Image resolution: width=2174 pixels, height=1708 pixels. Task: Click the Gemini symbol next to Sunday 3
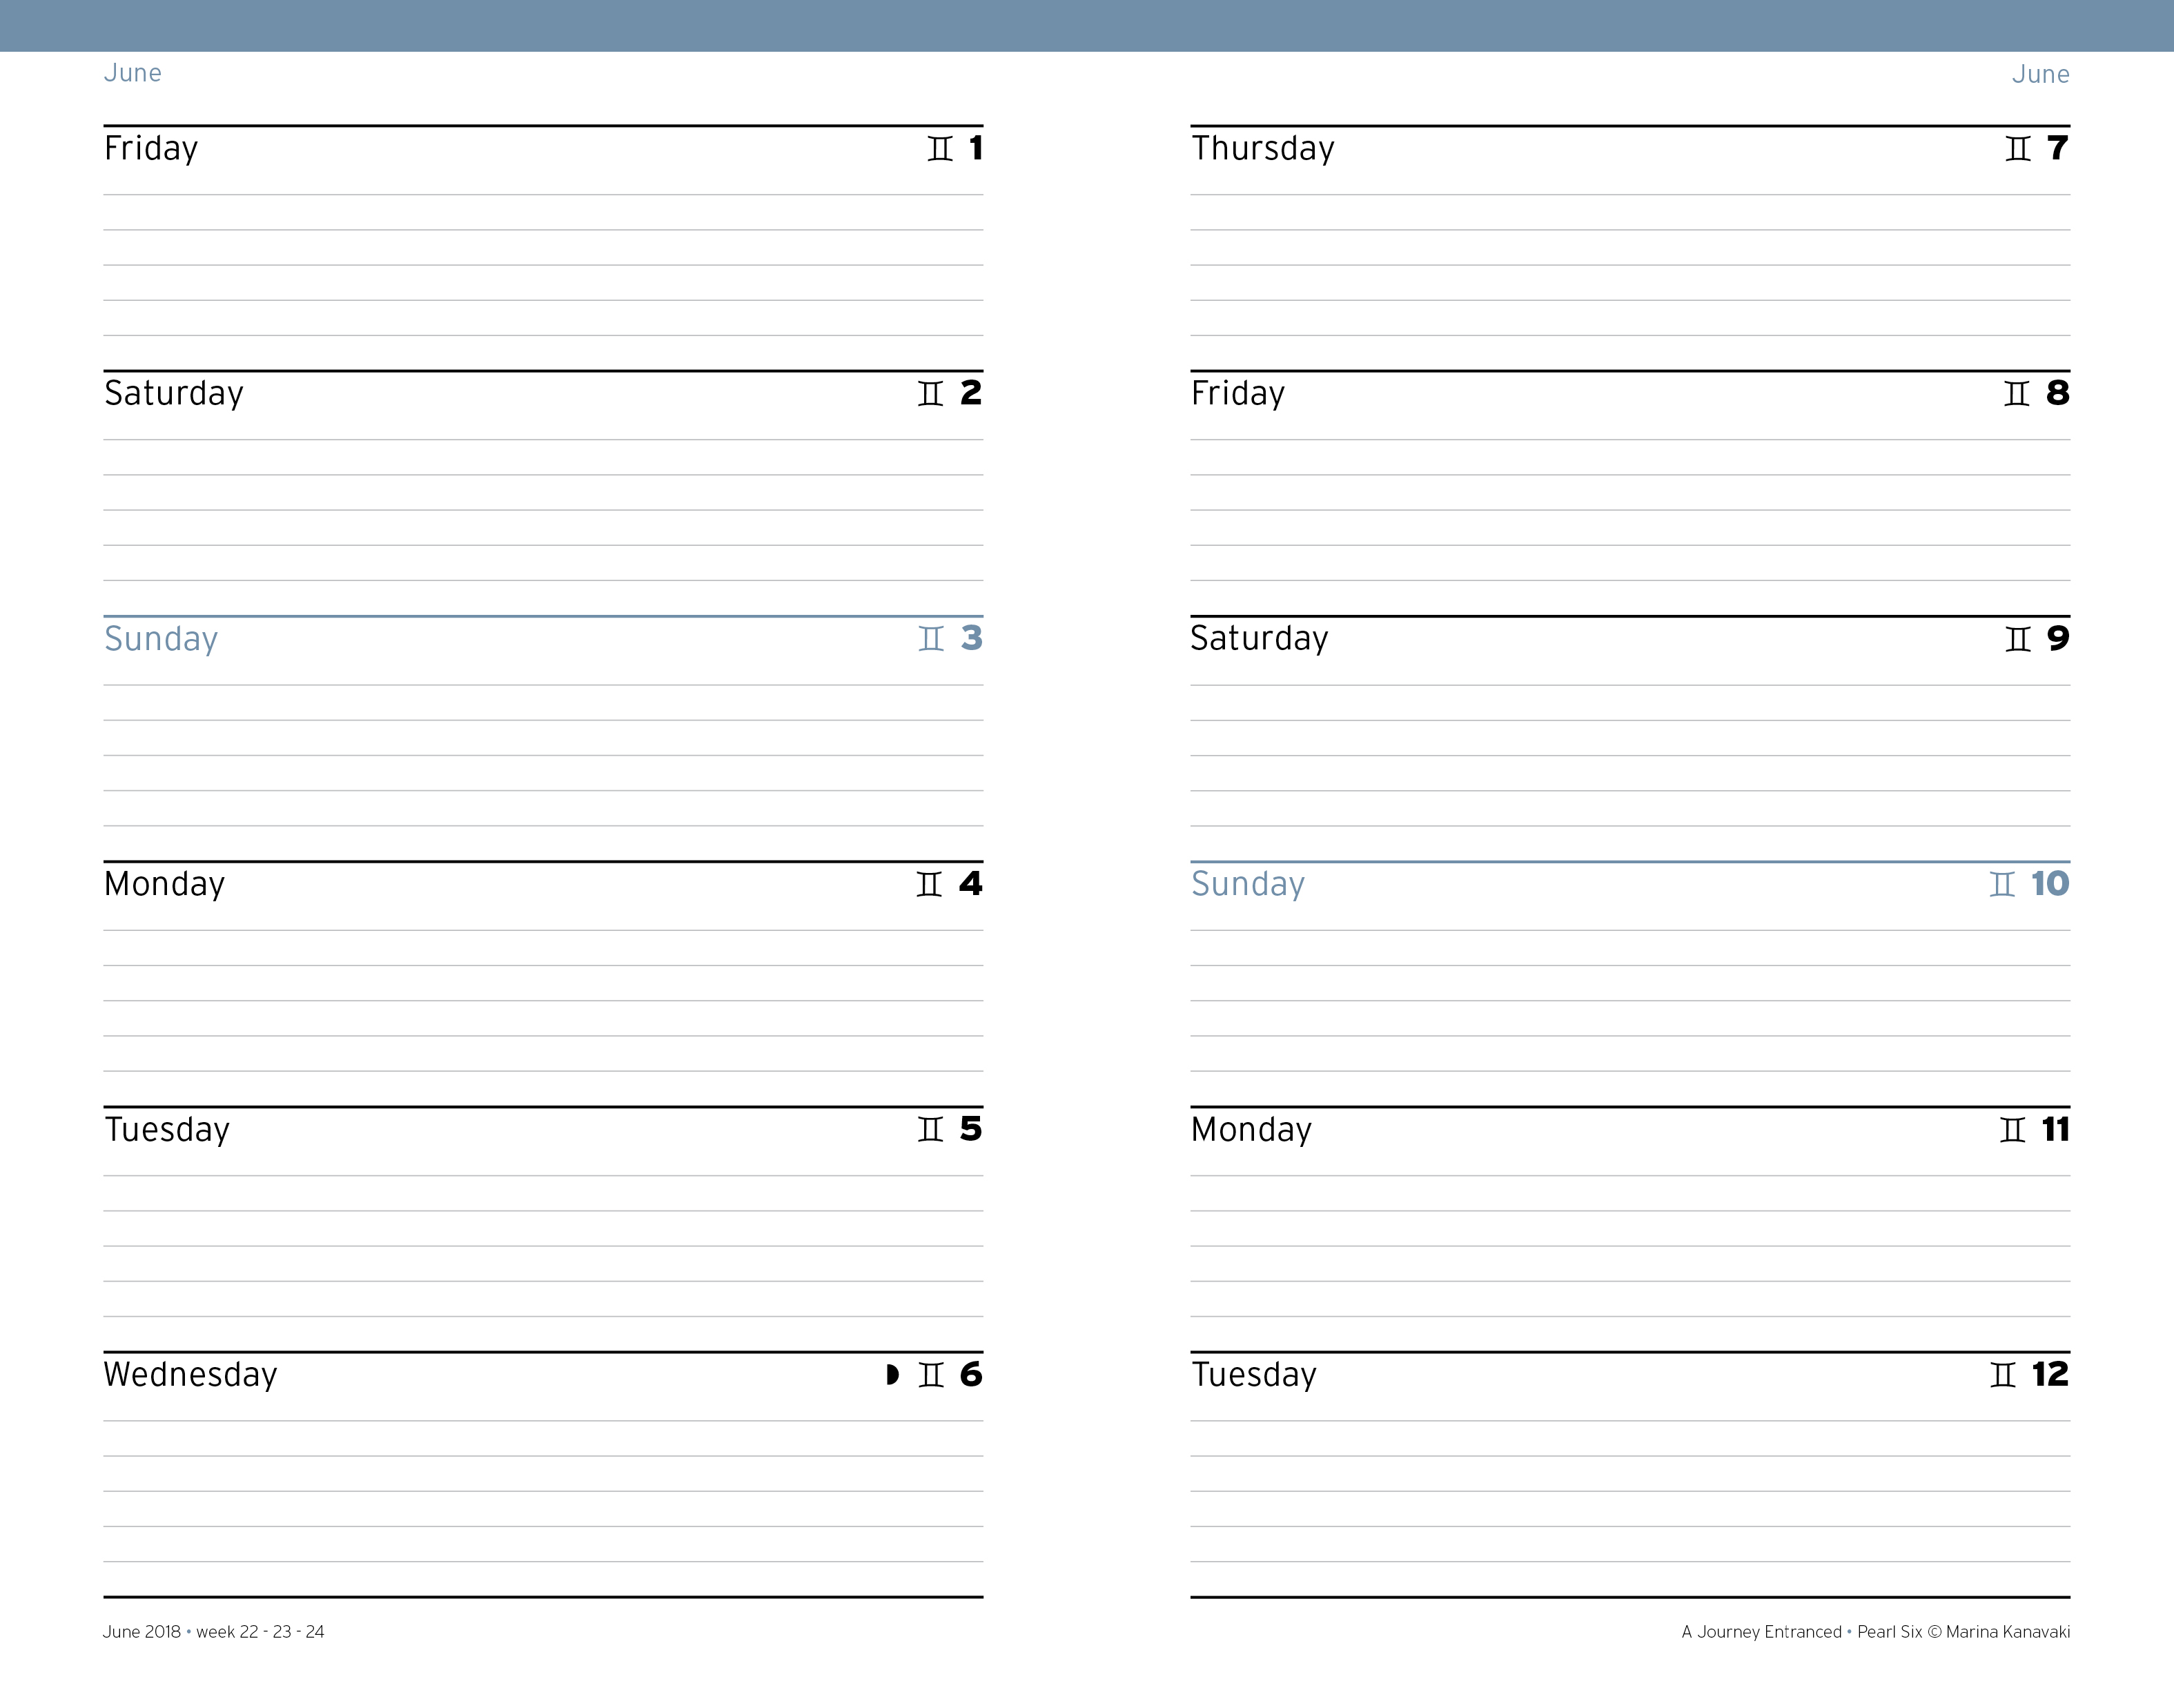[931, 639]
